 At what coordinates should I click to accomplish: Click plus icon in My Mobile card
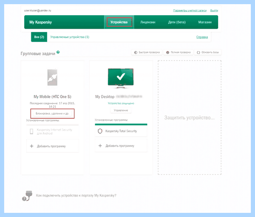tap(31, 146)
